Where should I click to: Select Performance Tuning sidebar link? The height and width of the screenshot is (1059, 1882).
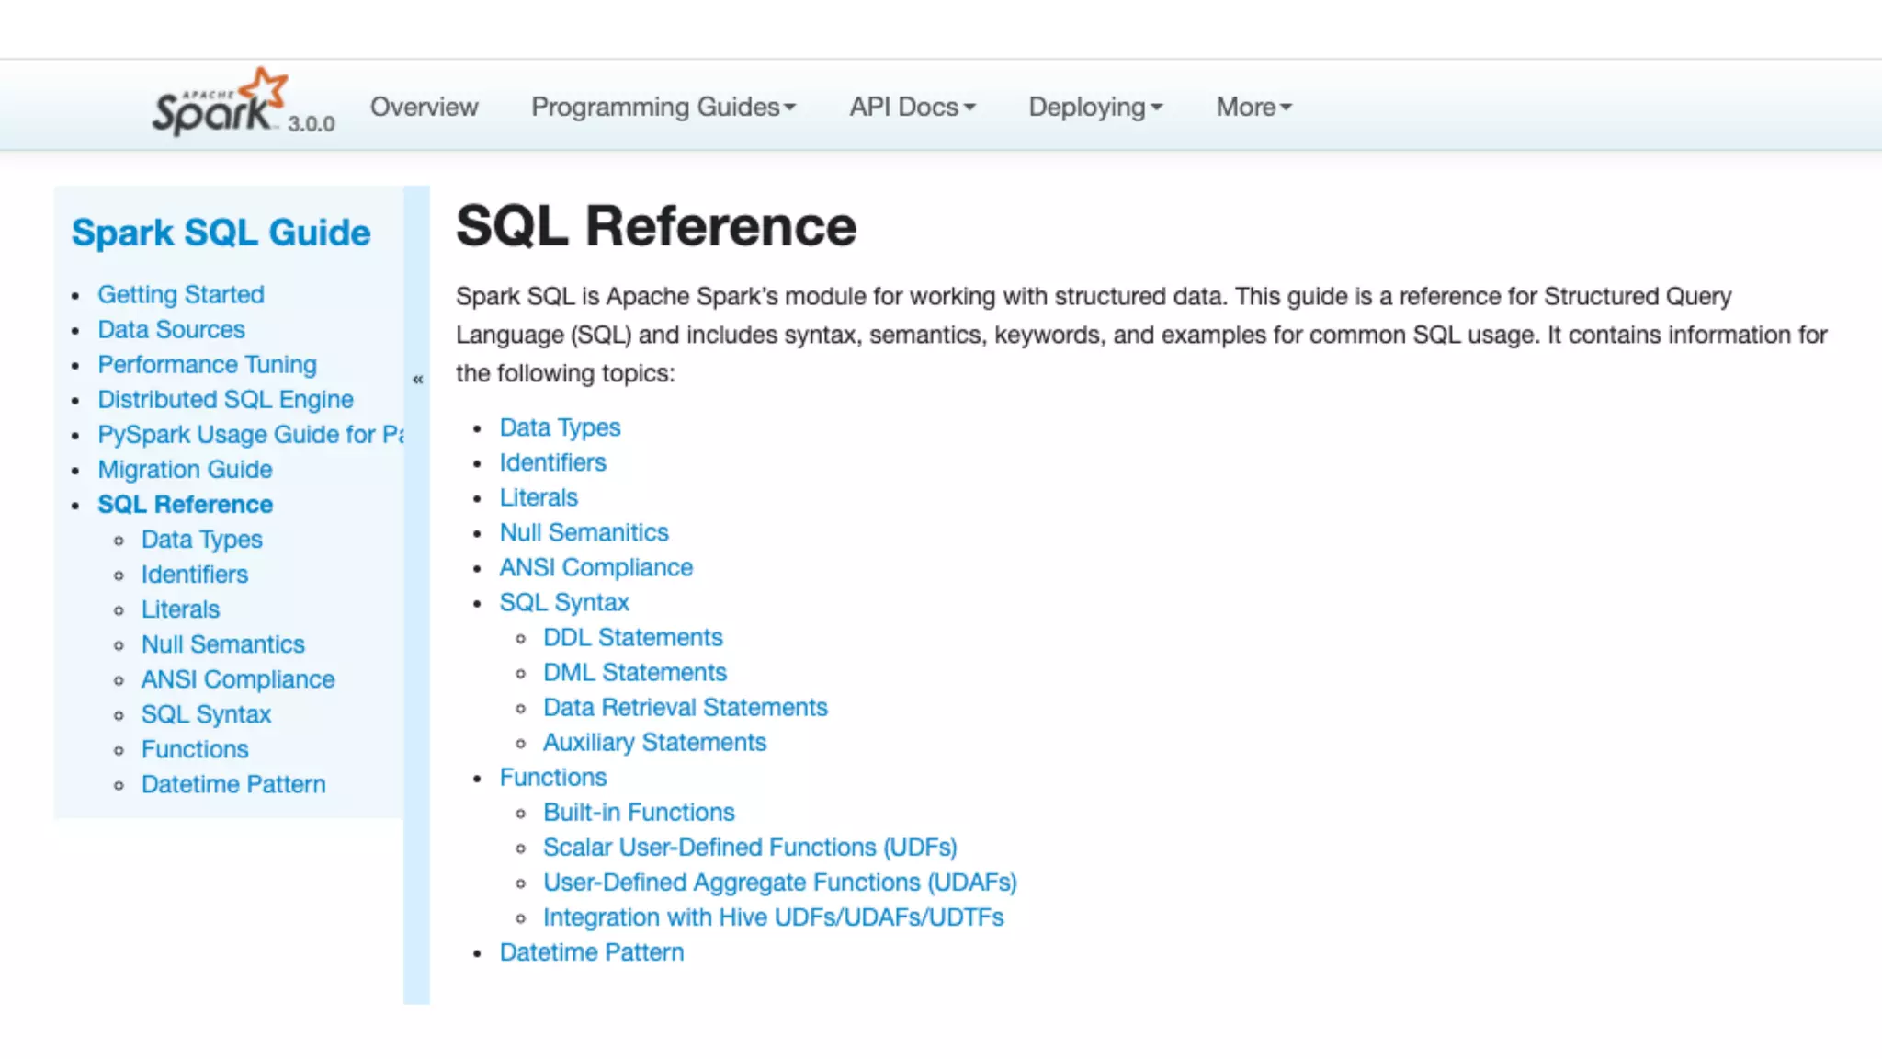click(x=207, y=365)
